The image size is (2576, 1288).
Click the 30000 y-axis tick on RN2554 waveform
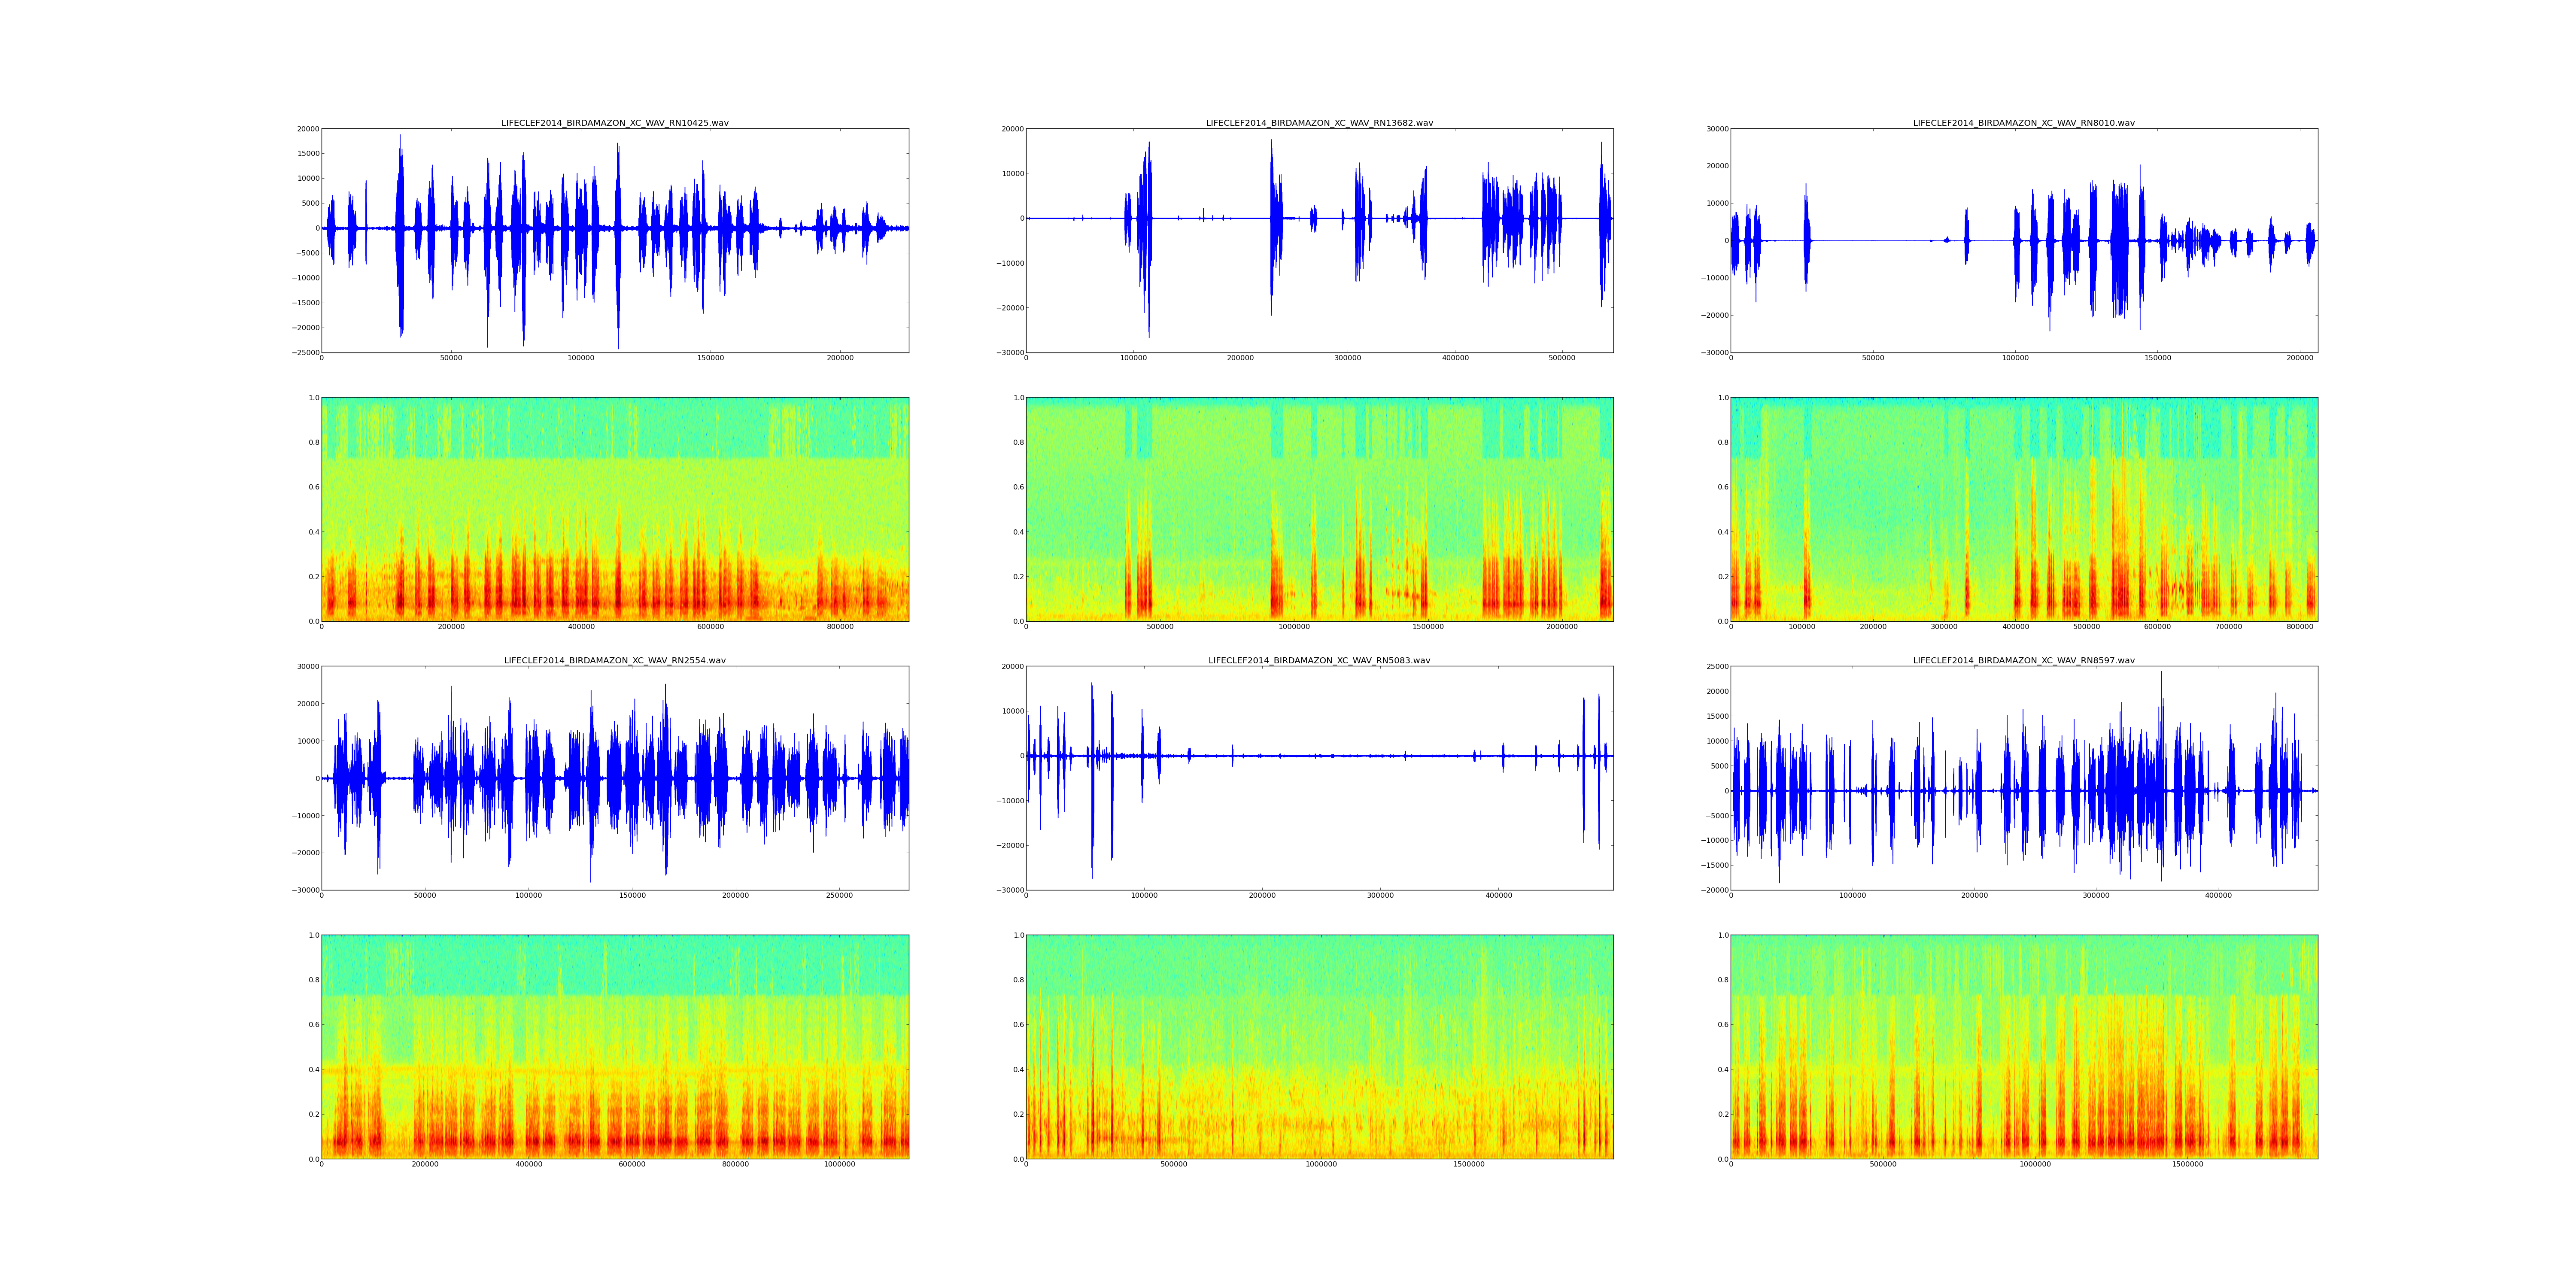click(x=307, y=666)
